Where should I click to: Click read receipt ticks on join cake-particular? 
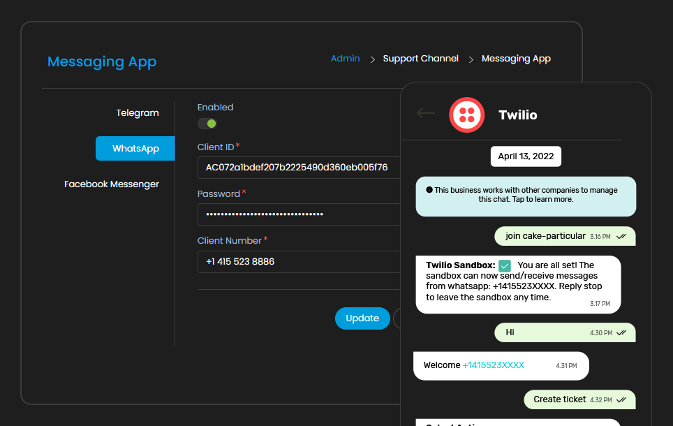pos(621,236)
